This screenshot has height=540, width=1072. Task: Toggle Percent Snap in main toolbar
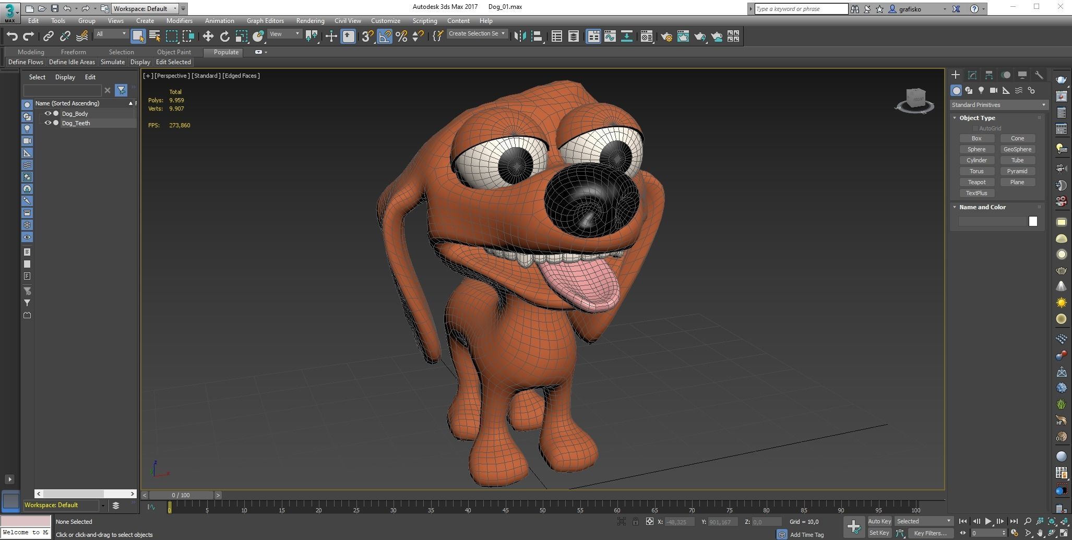tap(401, 36)
